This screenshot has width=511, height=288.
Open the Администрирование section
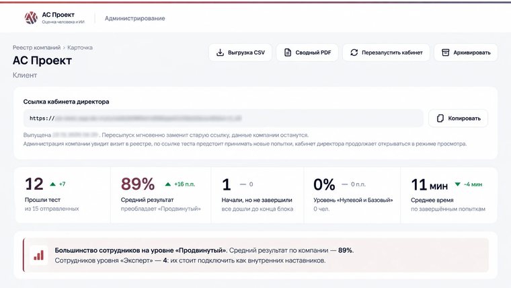(134, 18)
